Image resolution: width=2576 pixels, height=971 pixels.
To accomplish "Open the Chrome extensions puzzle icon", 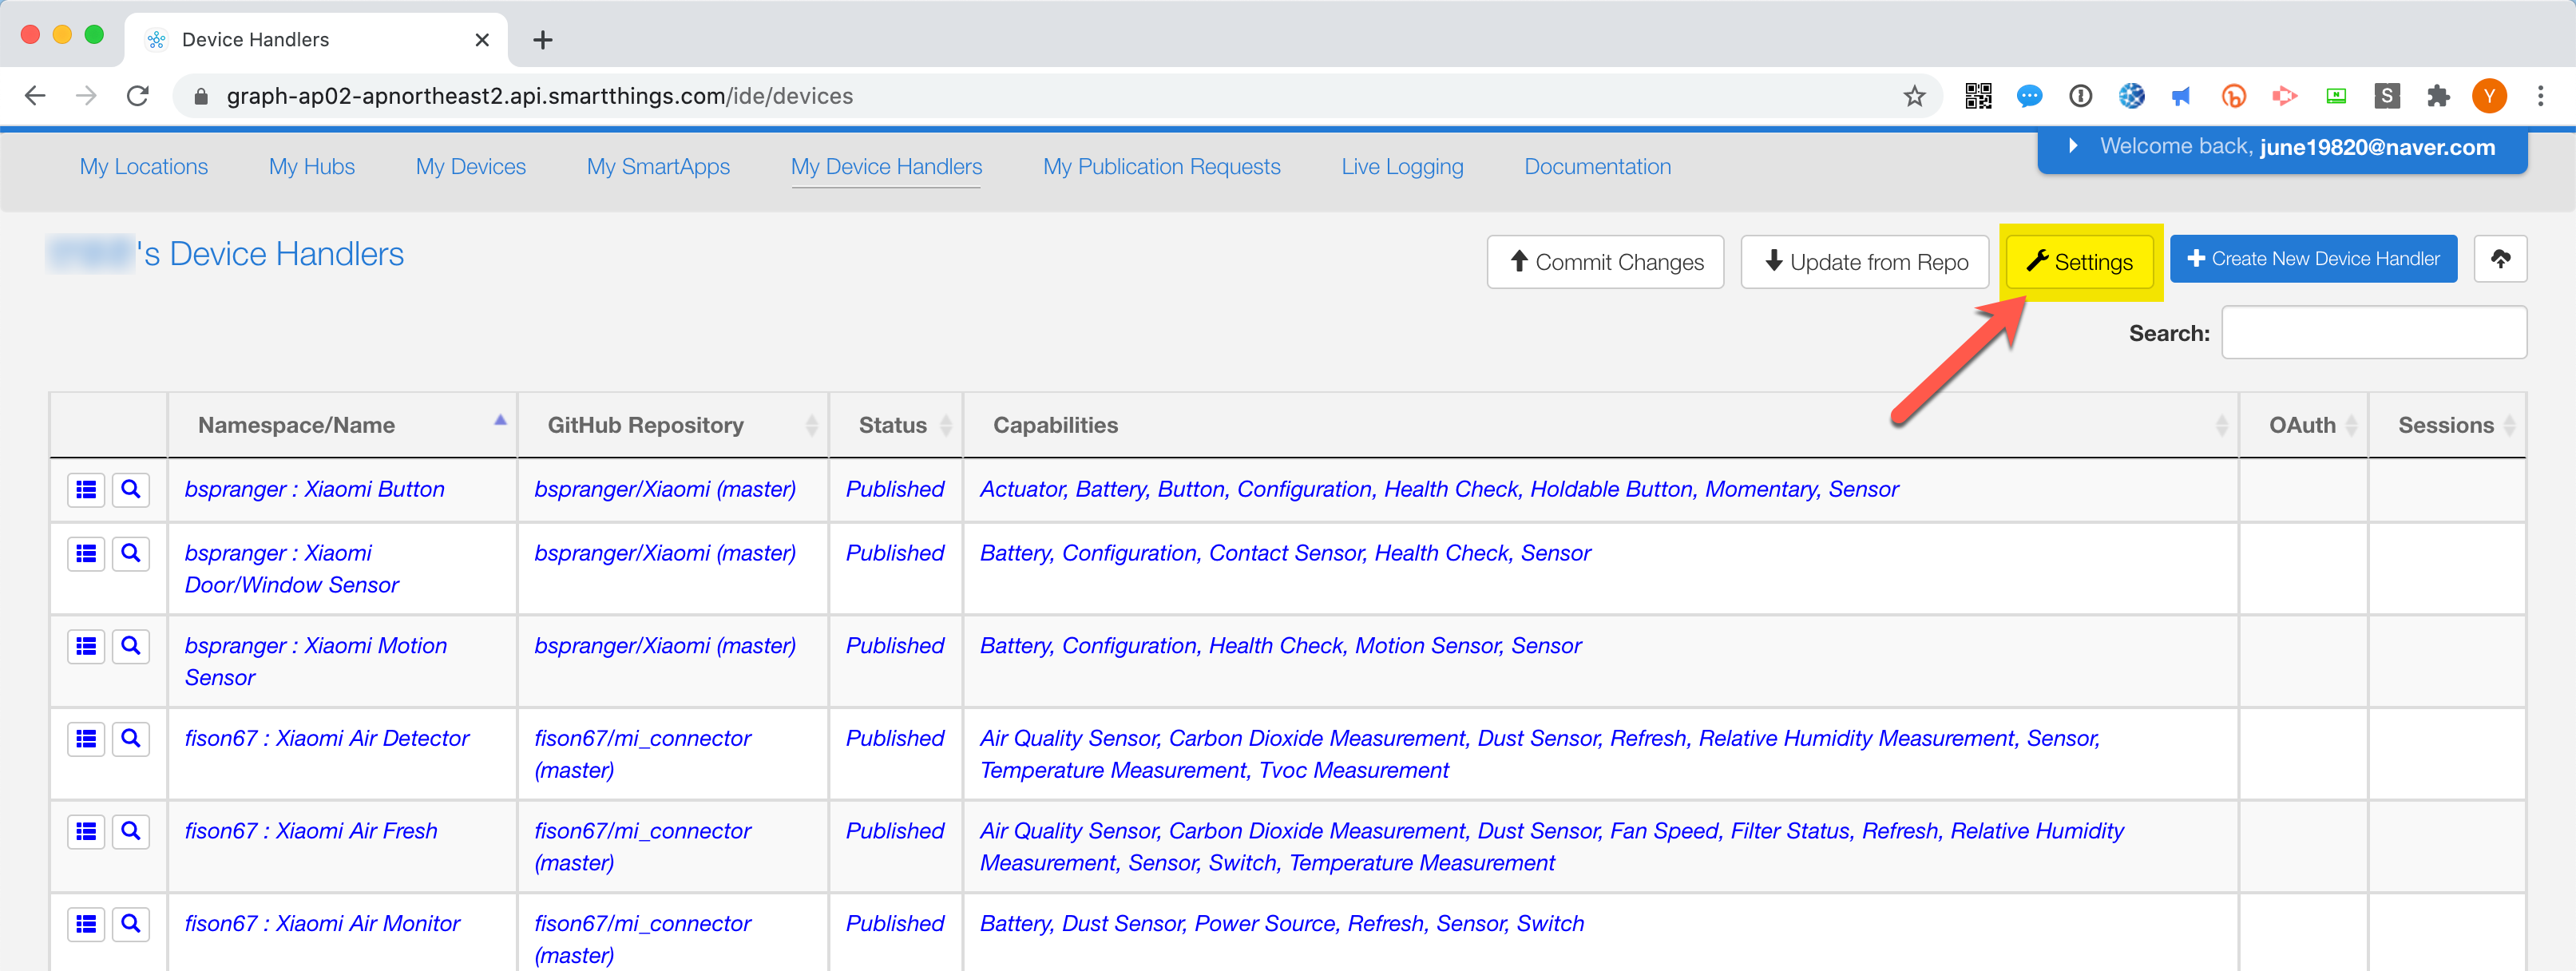I will pos(2438,96).
